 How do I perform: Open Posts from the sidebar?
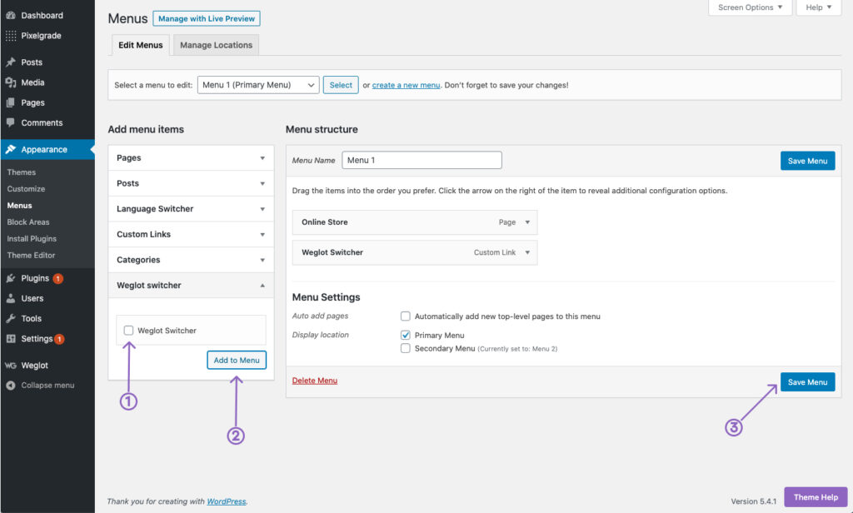click(32, 62)
